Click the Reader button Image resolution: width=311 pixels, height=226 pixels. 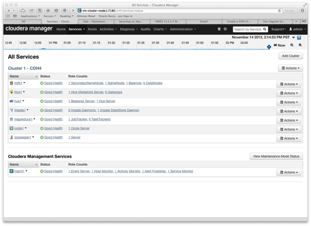tap(290, 10)
